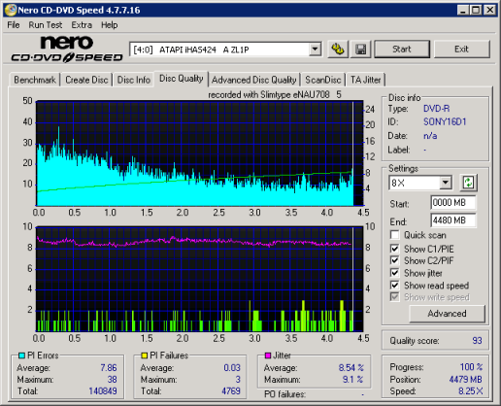Switch to the TA Jitter tab
This screenshot has height=406, width=501.
[x=366, y=80]
